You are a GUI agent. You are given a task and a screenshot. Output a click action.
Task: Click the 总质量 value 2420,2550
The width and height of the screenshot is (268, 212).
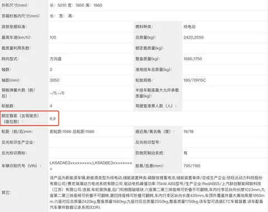(194, 37)
